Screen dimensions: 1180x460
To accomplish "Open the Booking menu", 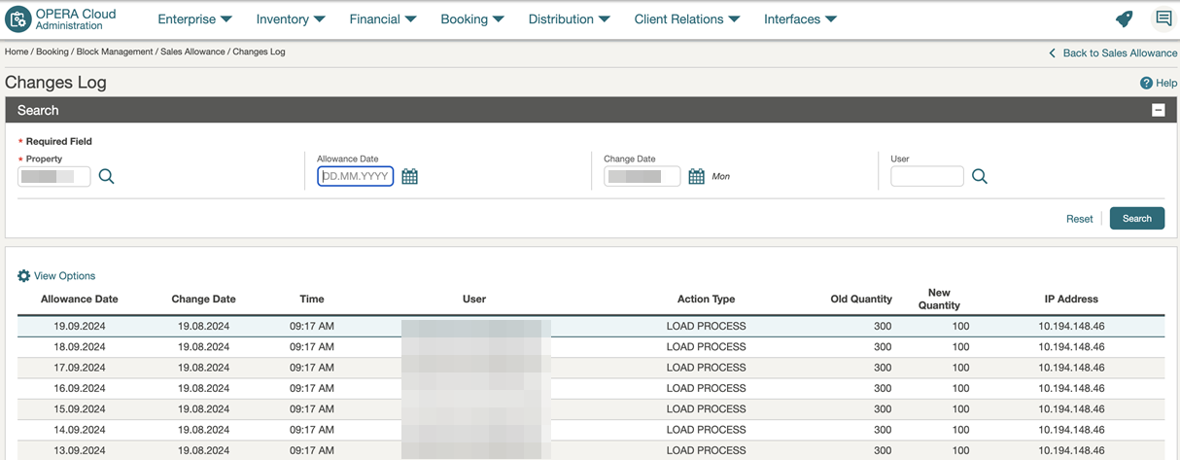I will pyautogui.click(x=472, y=18).
